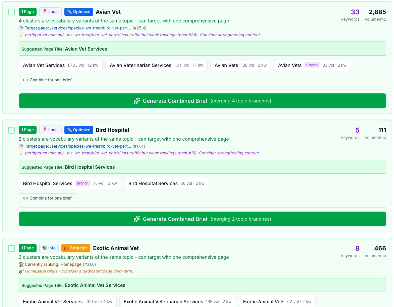This screenshot has width=394, height=307.
Task: Click the runner icon next to Currently ranking: Homepage
Action: tap(21, 264)
